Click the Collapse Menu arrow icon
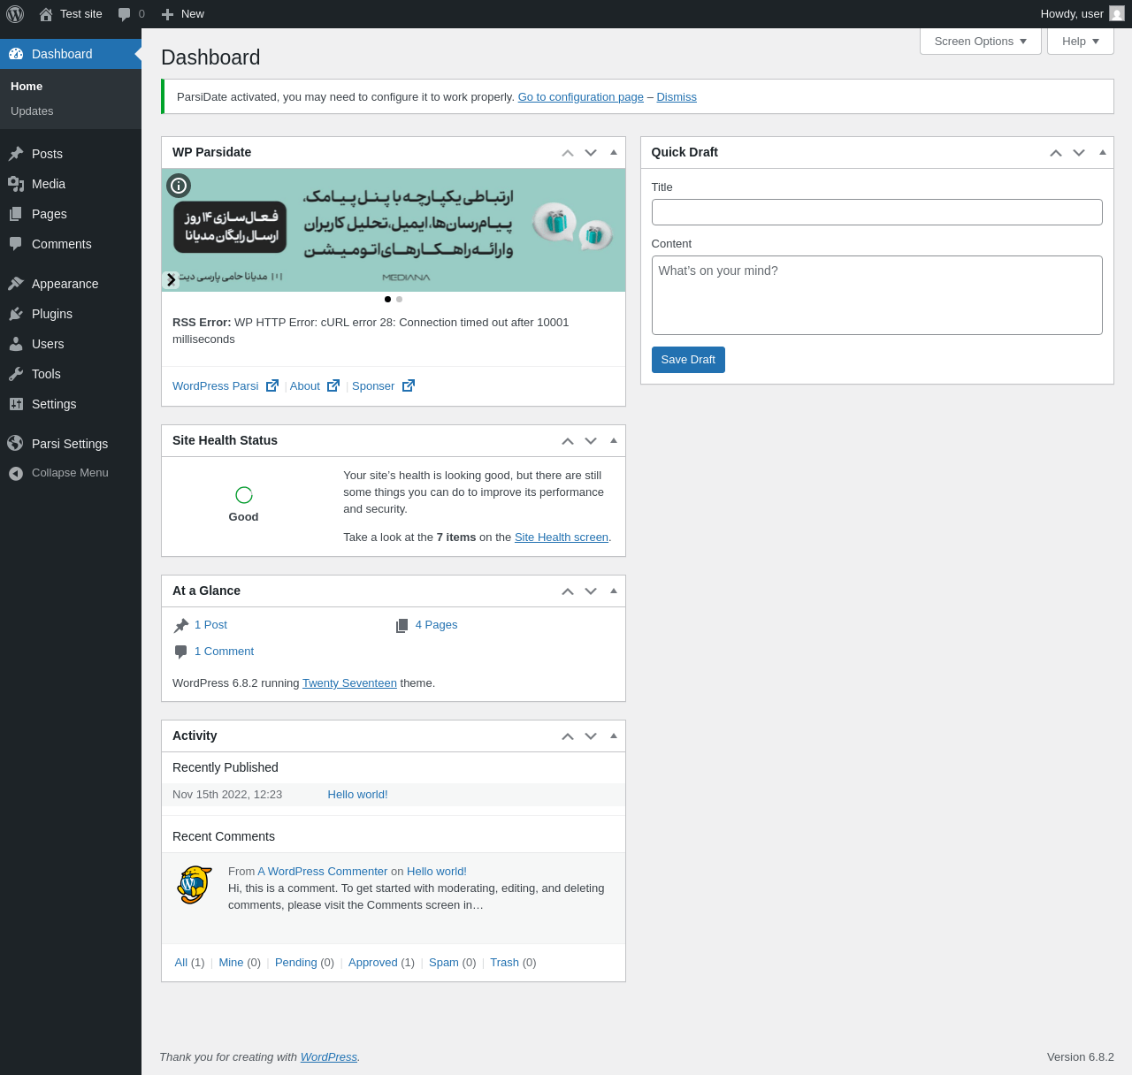Screen dimensions: 1132x1075 (16, 474)
